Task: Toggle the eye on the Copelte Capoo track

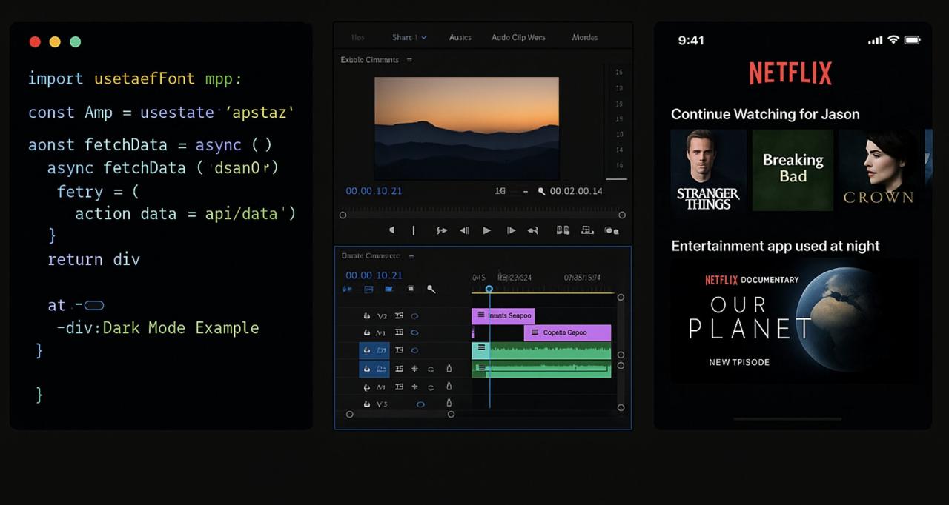Action: (x=414, y=333)
